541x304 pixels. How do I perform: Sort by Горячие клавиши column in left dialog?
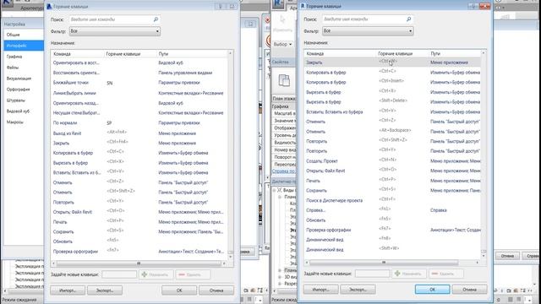pos(130,54)
